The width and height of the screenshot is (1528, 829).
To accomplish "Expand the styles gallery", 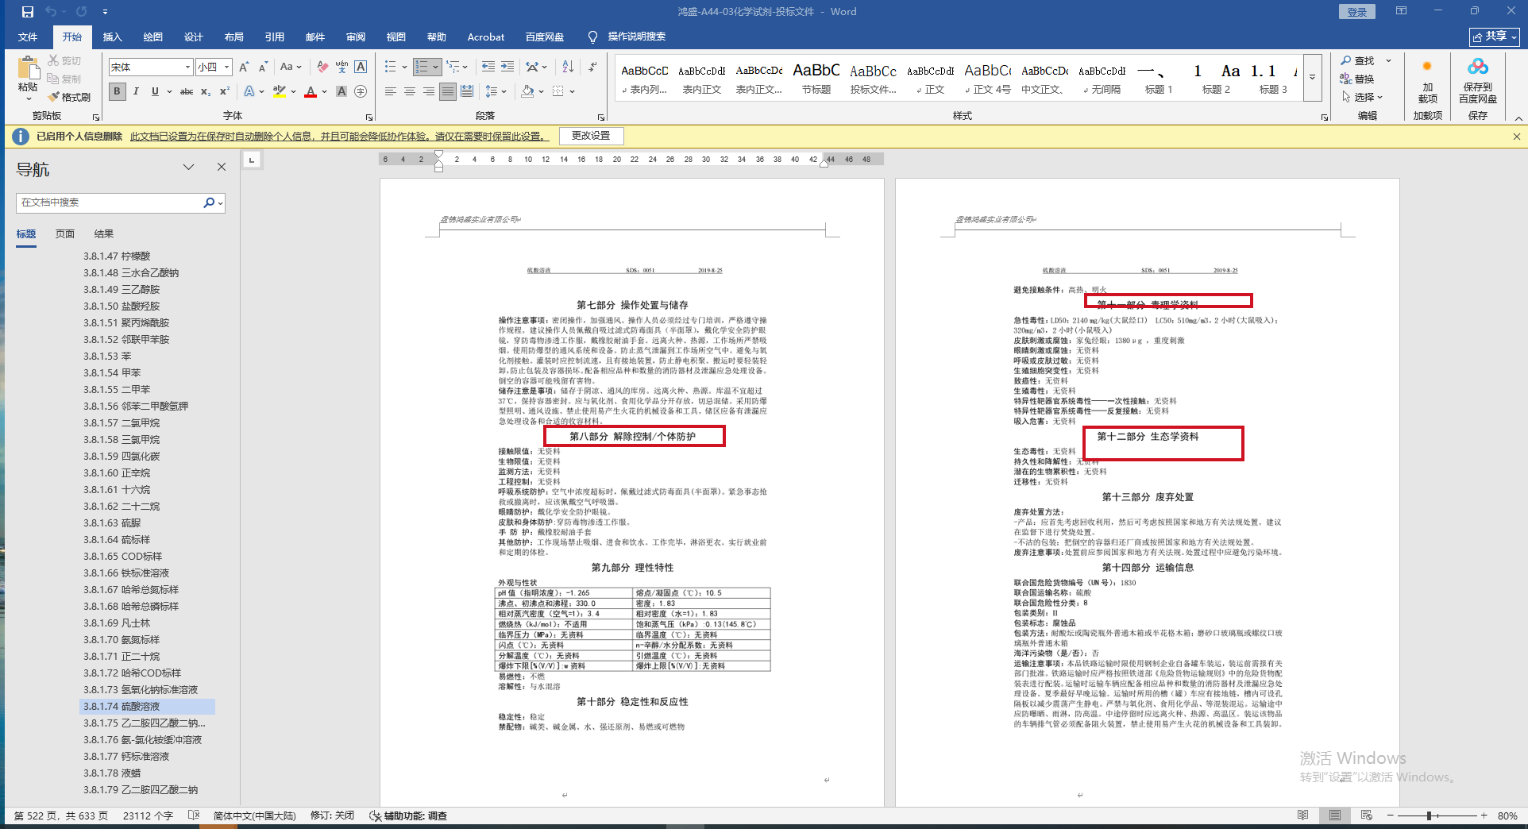I will (x=1313, y=78).
